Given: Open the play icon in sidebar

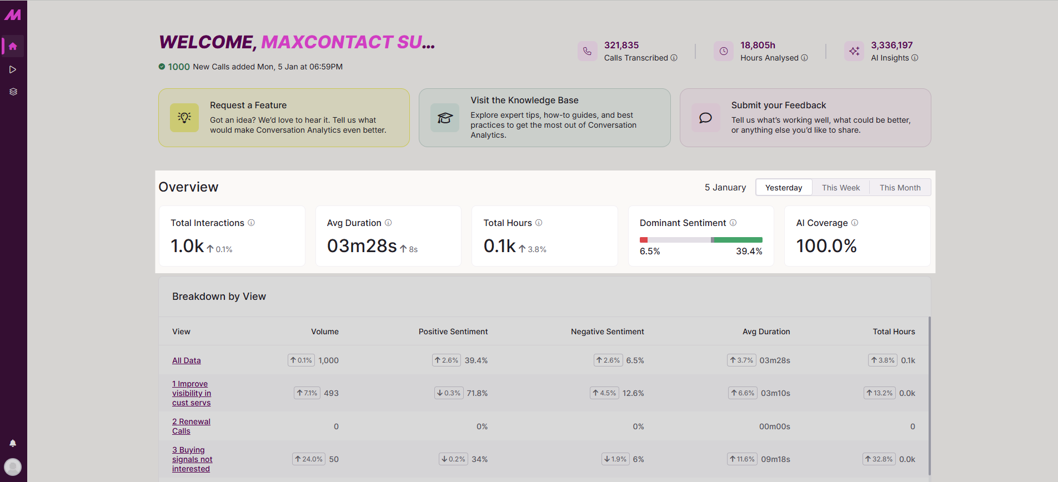Looking at the screenshot, I should pyautogui.click(x=13, y=69).
